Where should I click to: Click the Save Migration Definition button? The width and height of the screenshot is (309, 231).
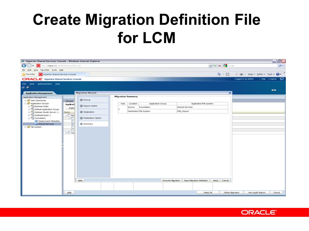click(196, 181)
